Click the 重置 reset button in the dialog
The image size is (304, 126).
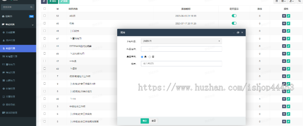point(154,121)
